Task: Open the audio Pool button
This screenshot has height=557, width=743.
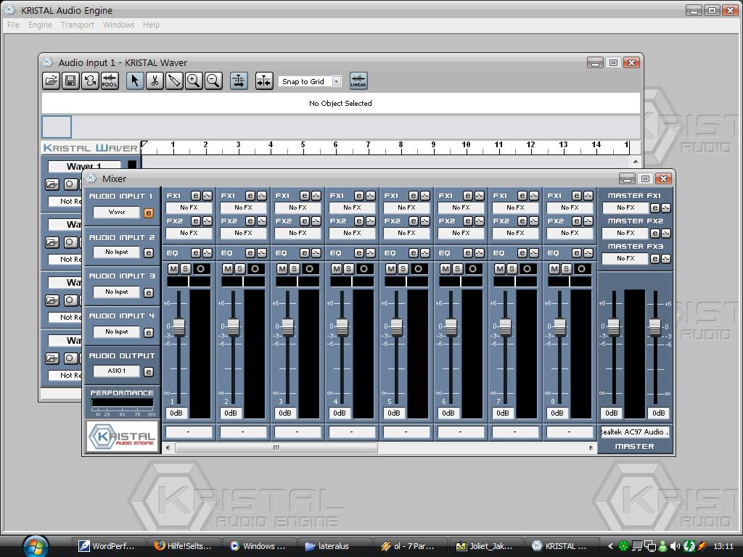Action: (x=110, y=81)
